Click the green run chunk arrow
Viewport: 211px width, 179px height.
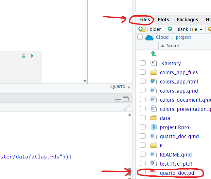pos(32,56)
